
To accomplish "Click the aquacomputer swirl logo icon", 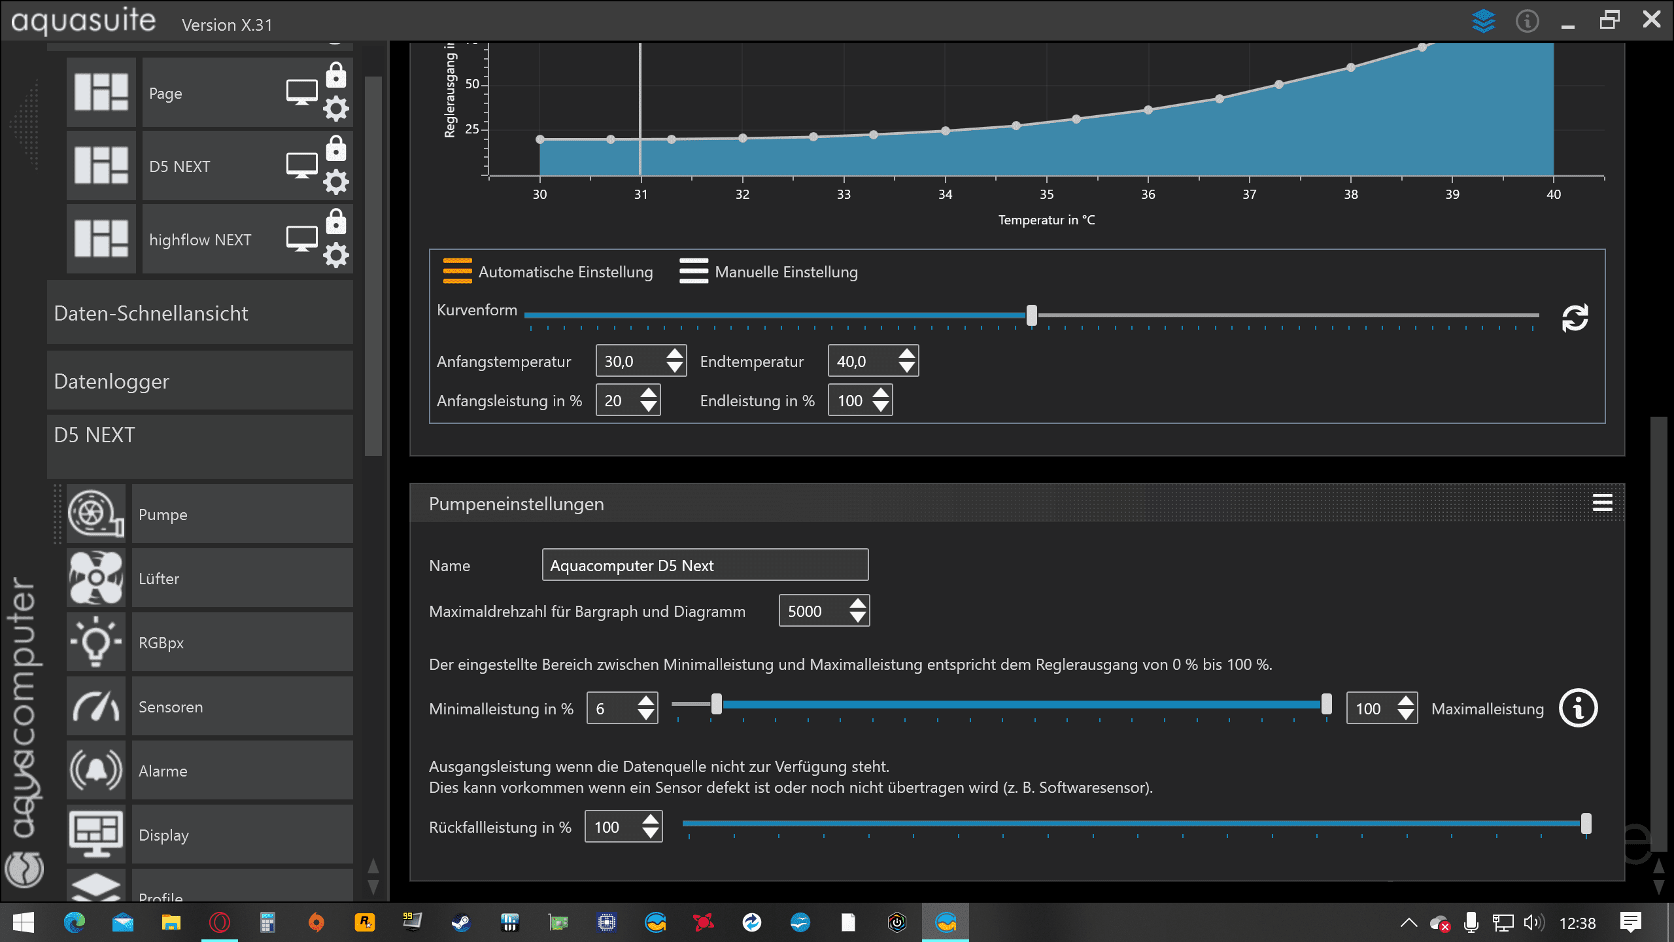I will tap(24, 869).
